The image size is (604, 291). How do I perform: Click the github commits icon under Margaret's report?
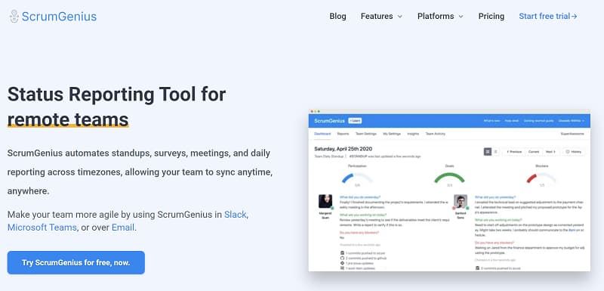(x=342, y=258)
